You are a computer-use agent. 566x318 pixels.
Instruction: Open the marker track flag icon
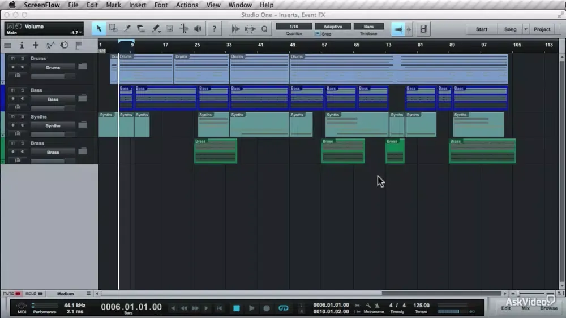coord(78,45)
